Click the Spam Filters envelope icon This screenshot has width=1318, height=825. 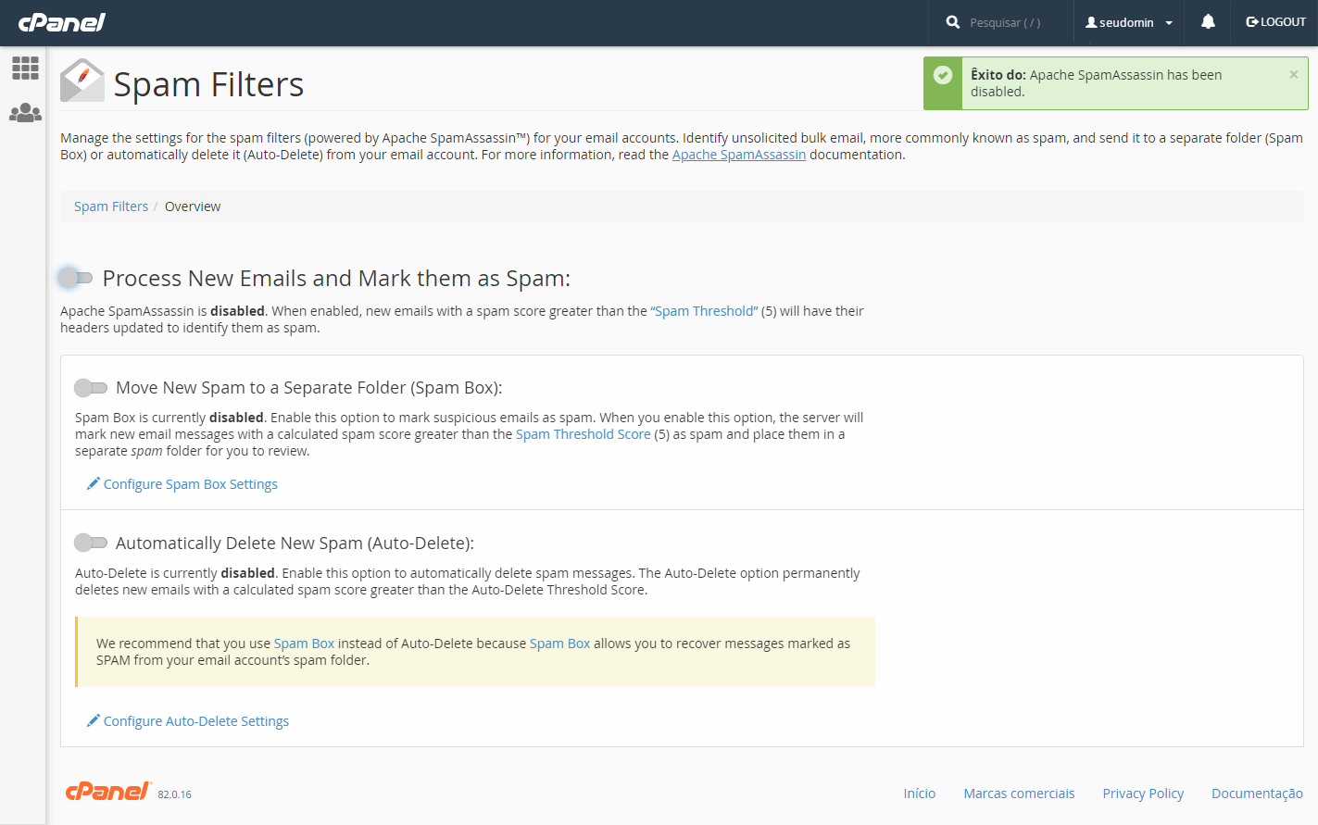click(x=82, y=81)
